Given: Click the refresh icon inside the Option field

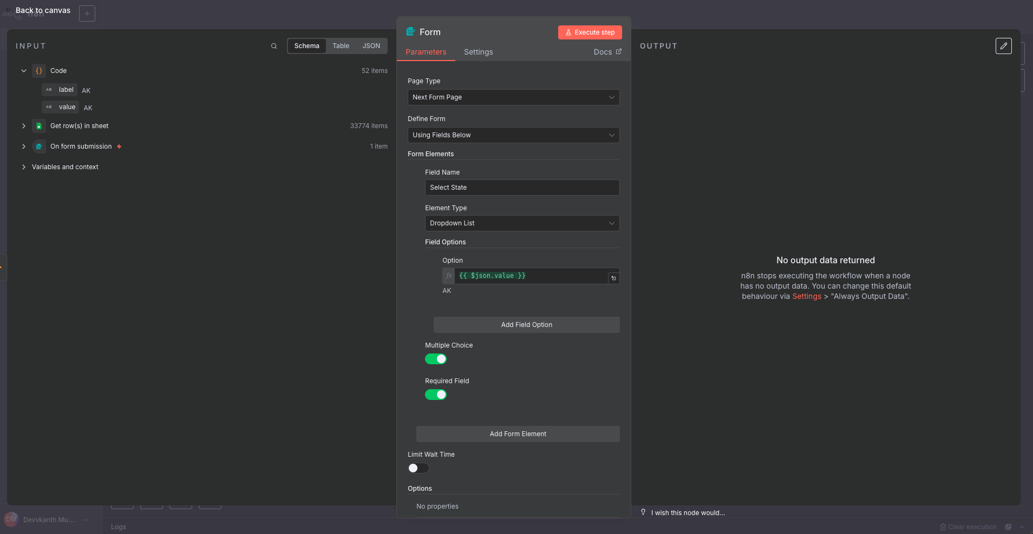Looking at the screenshot, I should [613, 277].
